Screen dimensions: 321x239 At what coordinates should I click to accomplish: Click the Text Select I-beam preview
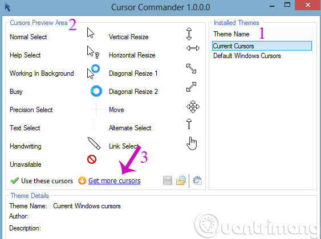[94, 124]
